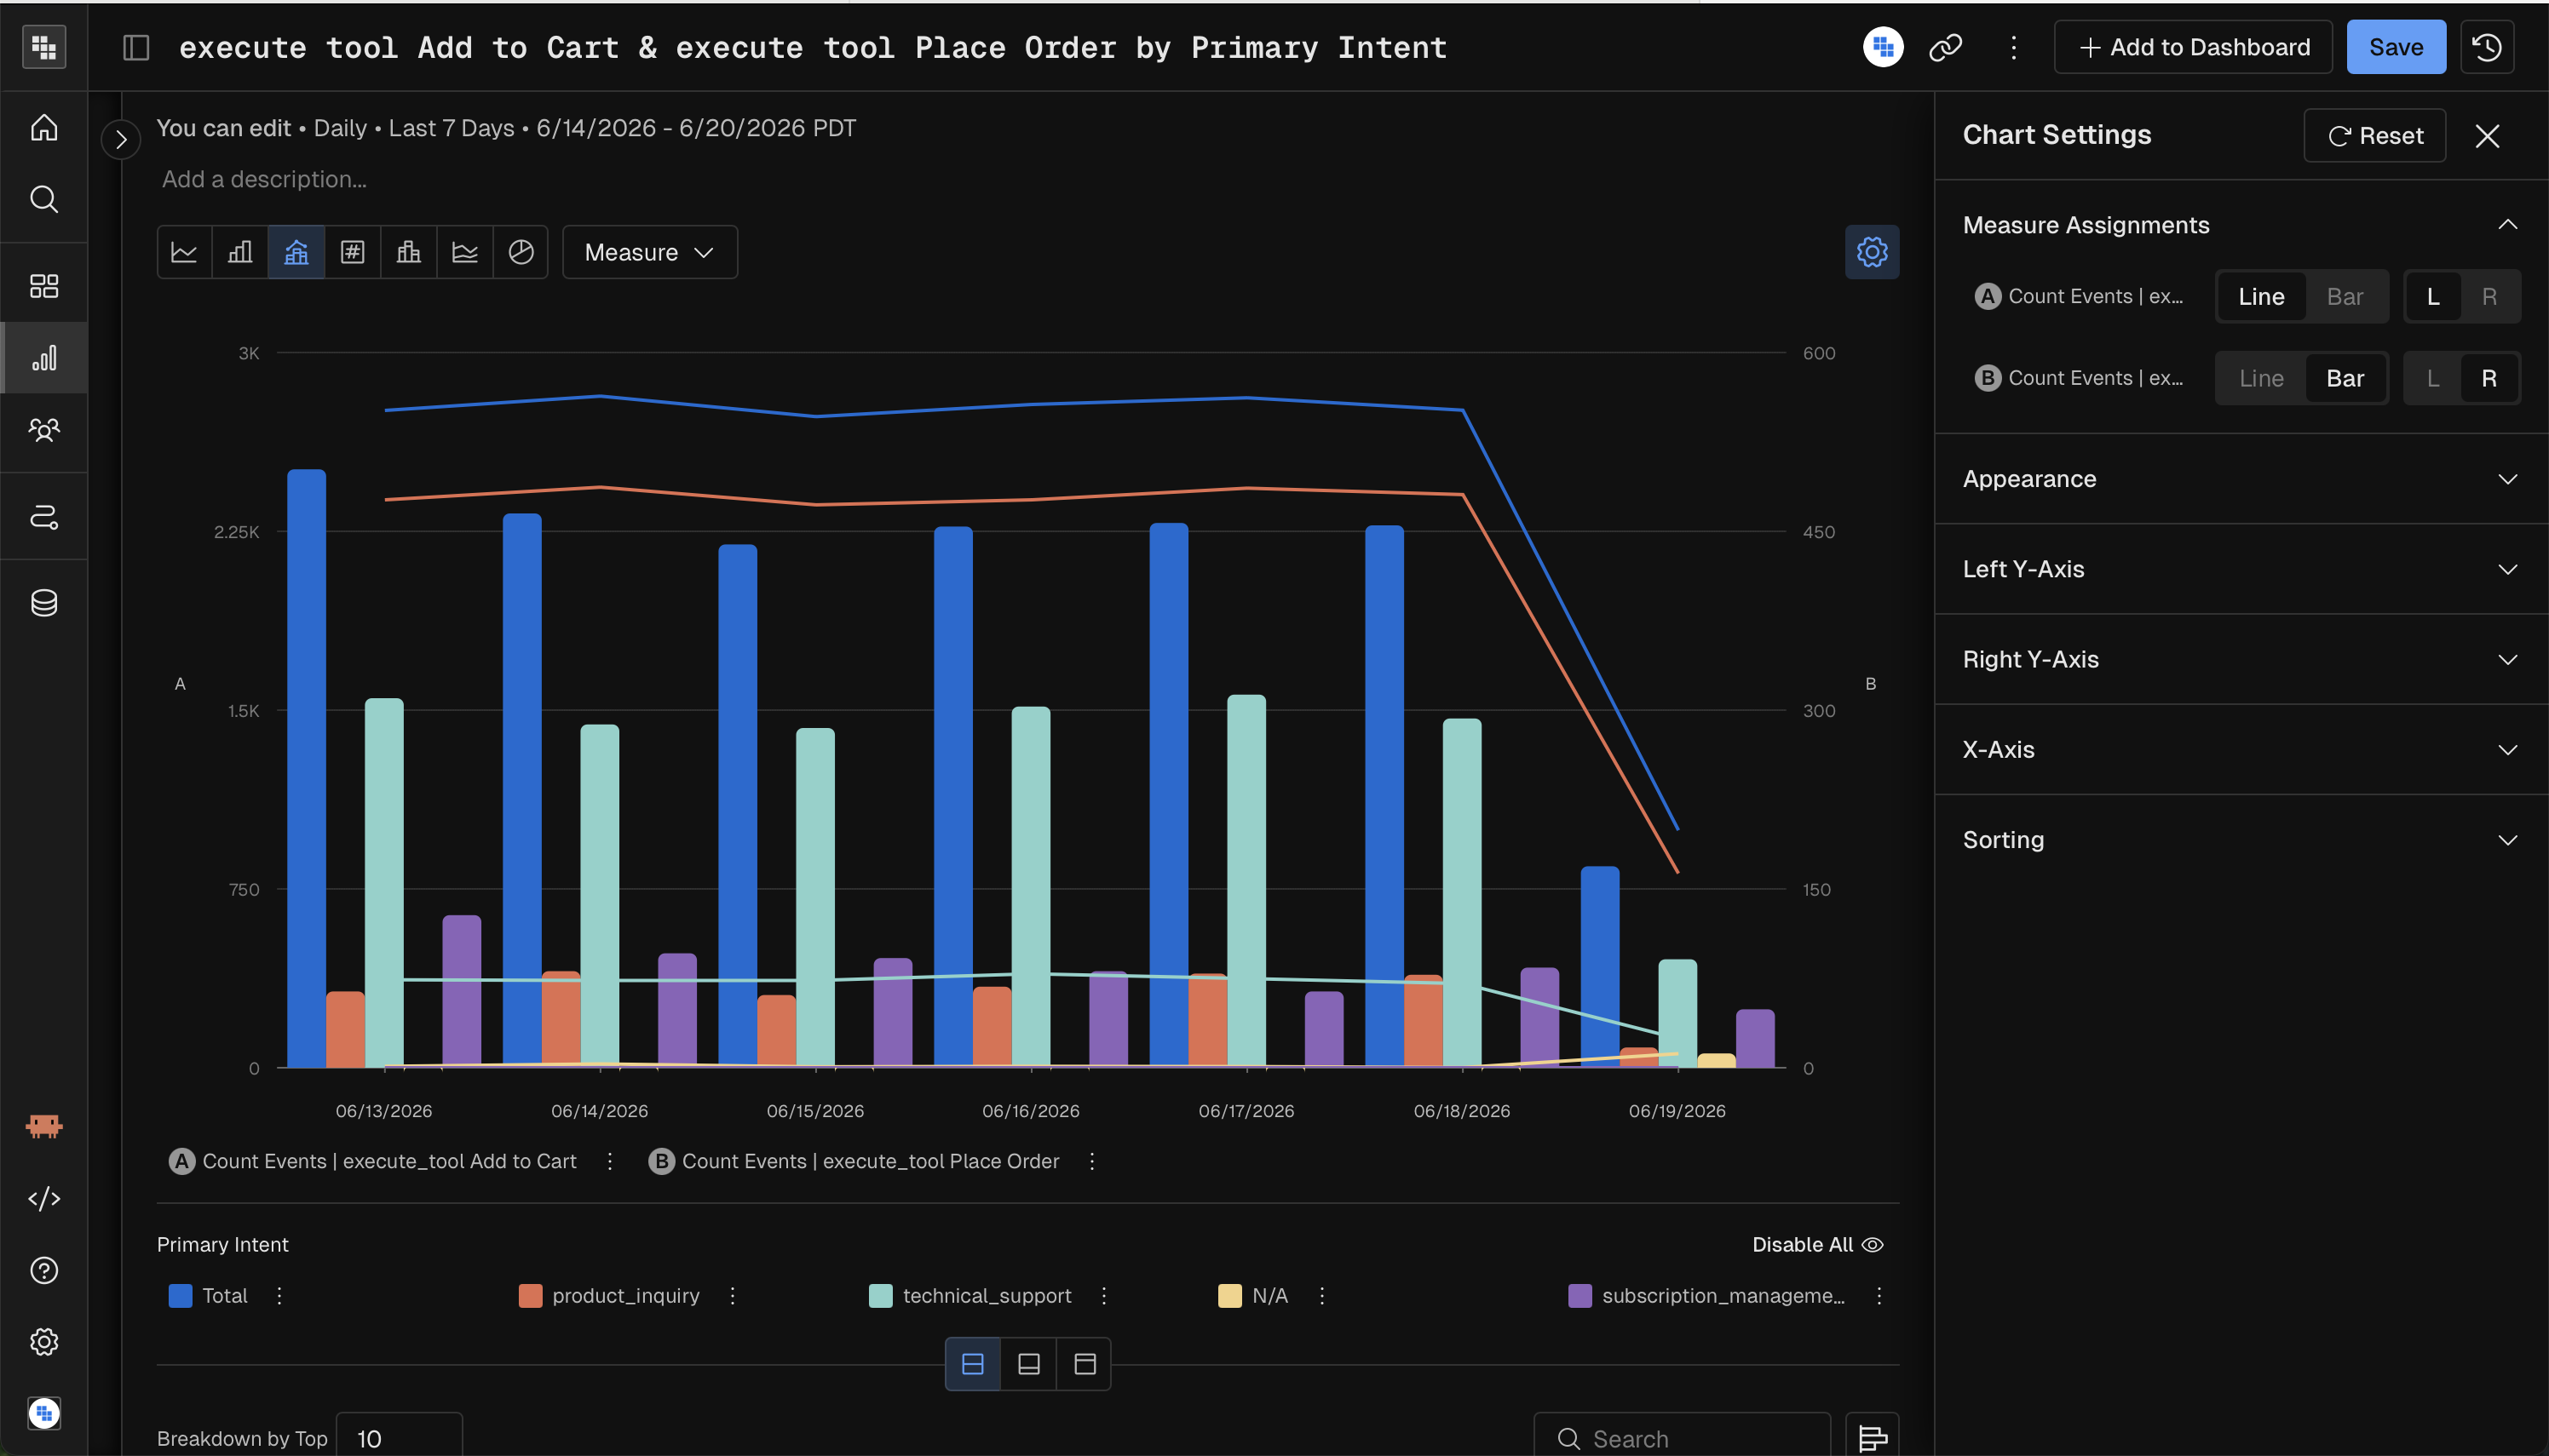Select the bar chart type icon
Viewport: 2549px width, 1456px height.
pos(240,252)
